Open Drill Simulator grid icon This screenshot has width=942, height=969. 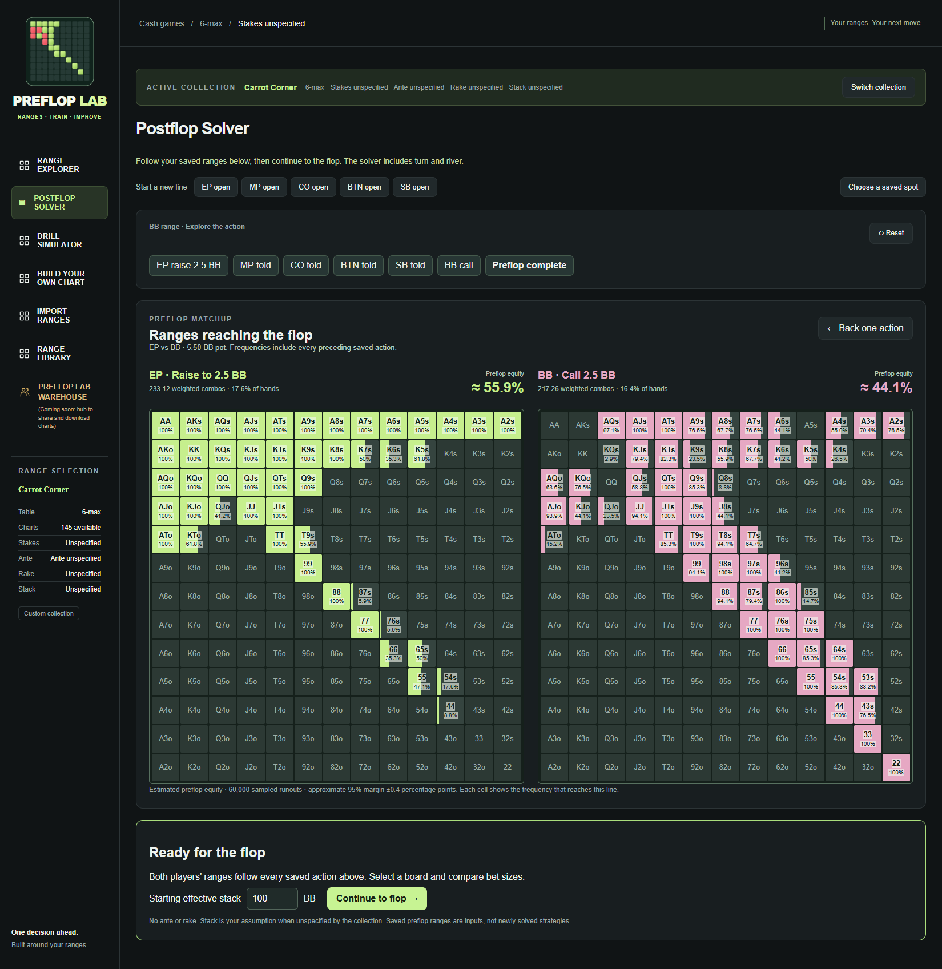tap(24, 240)
